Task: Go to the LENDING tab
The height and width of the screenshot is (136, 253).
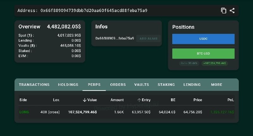Action: point(192,85)
